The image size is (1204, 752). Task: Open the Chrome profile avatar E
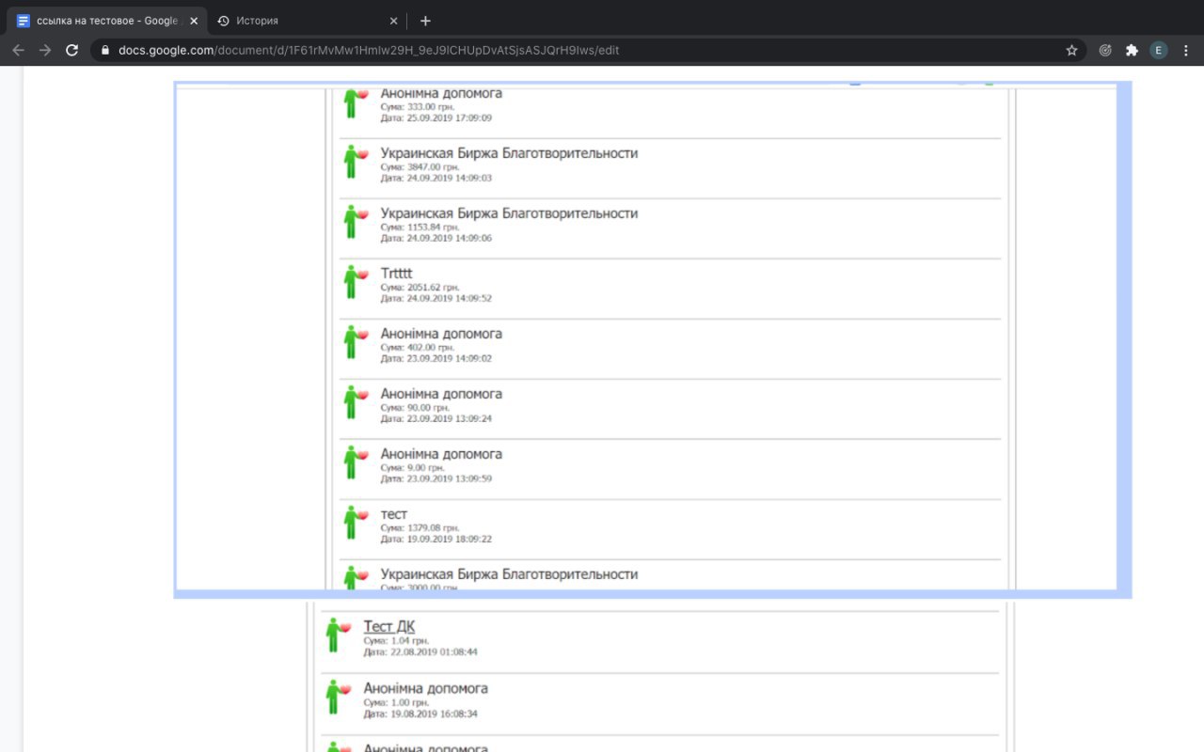(x=1159, y=51)
